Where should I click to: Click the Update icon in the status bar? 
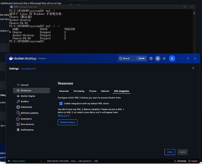point(190,161)
